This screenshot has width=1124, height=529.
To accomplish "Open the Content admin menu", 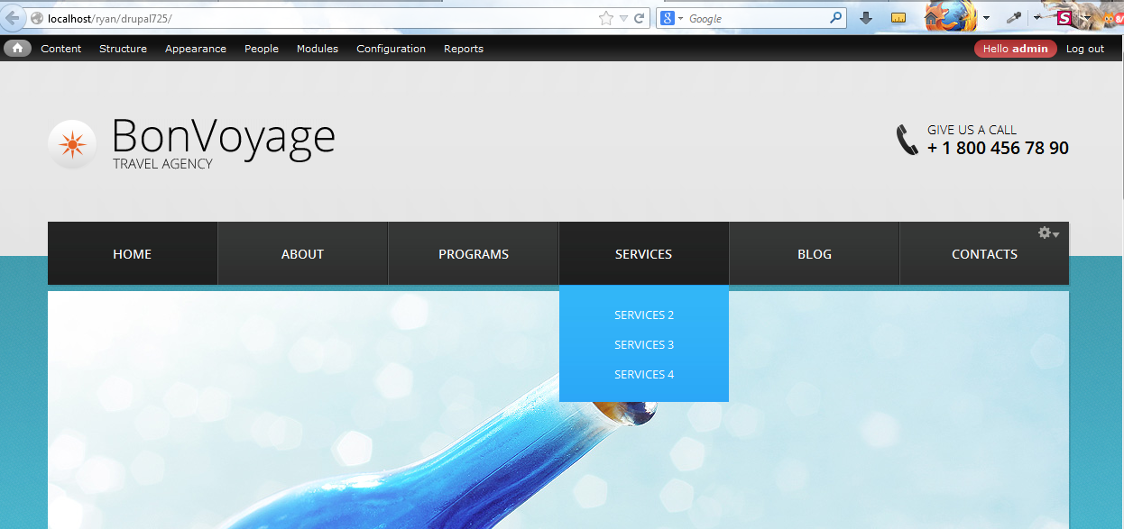I will click(61, 49).
